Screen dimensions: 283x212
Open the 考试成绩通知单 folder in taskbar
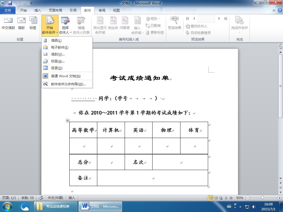click(55, 206)
